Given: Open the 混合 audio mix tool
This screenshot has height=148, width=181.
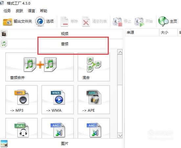Looking at the screenshot, I should click(x=94, y=67).
